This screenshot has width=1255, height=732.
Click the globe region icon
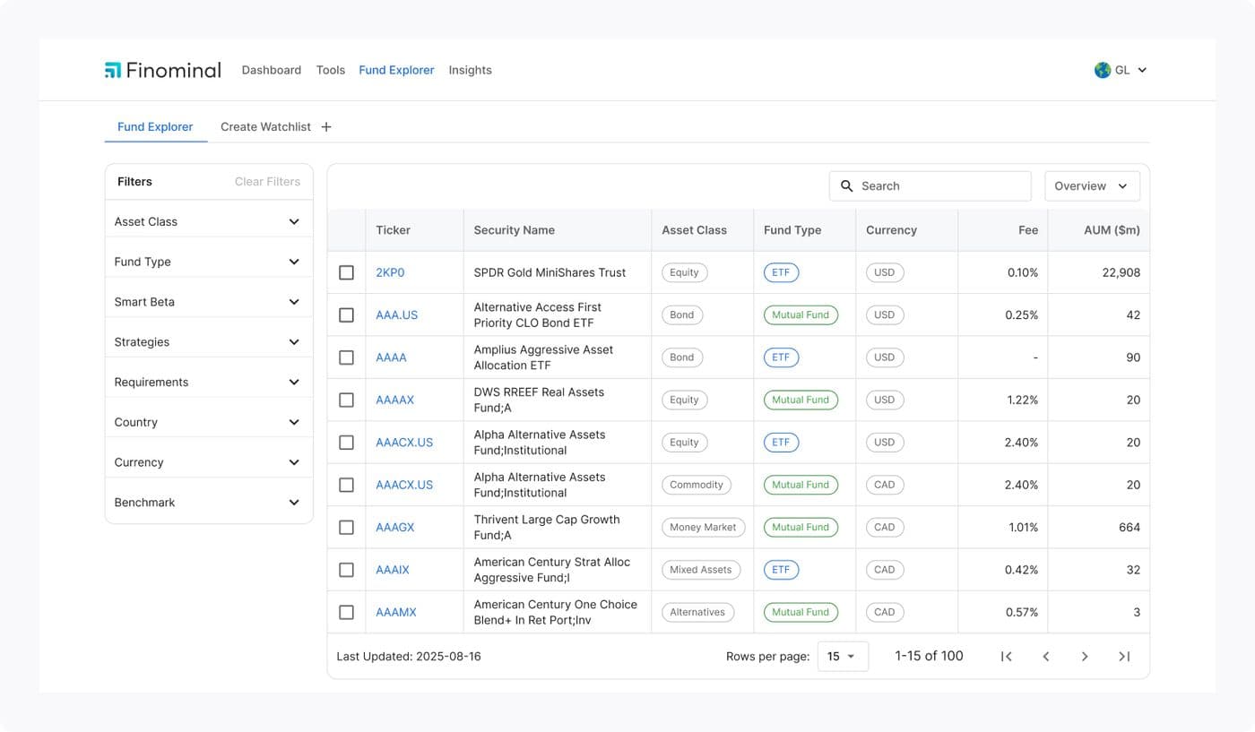[1103, 70]
